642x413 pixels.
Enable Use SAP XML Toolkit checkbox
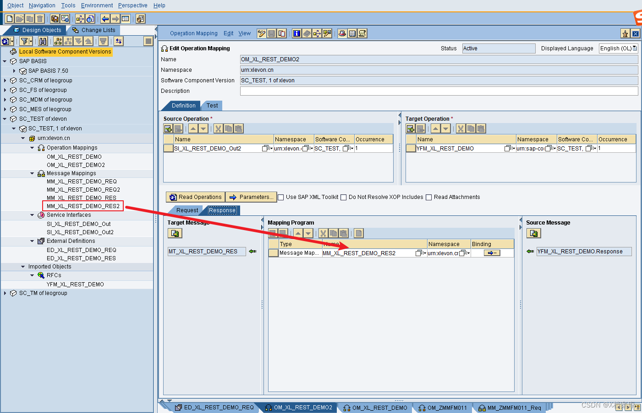point(281,198)
